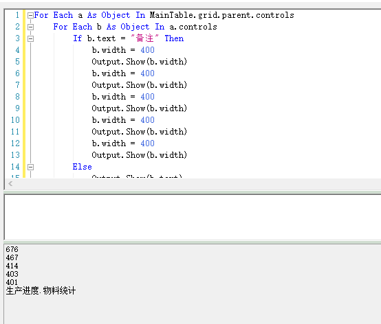Click Output.Show(b.width) on line 13

tap(139, 155)
